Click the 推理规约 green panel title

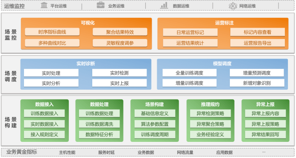pos(210,104)
